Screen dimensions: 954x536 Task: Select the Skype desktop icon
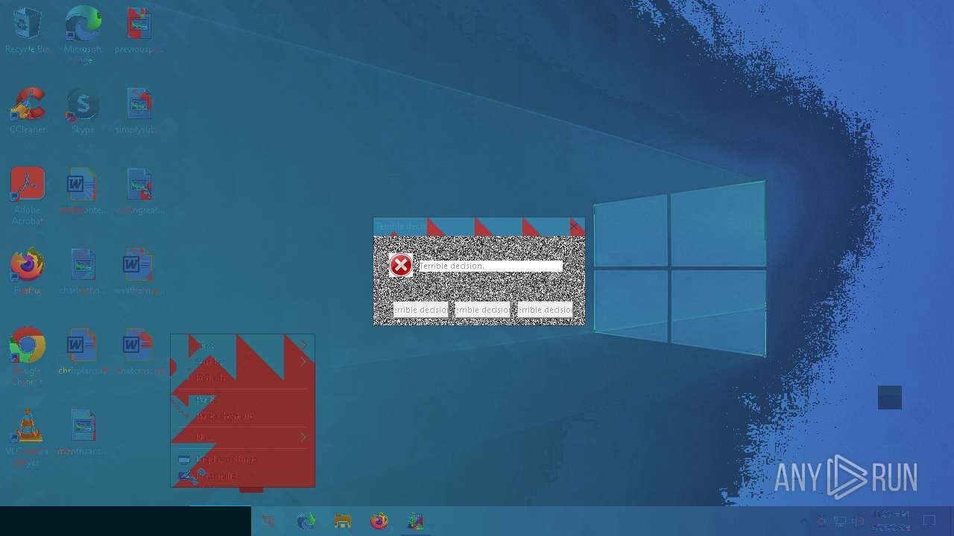pyautogui.click(x=83, y=106)
